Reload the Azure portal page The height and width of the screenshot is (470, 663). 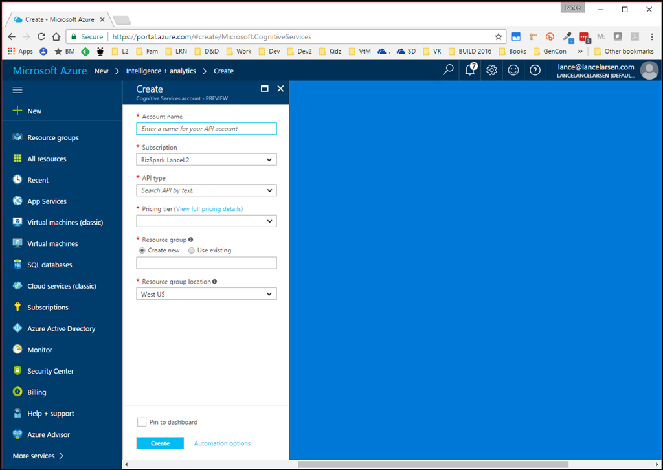coord(41,37)
